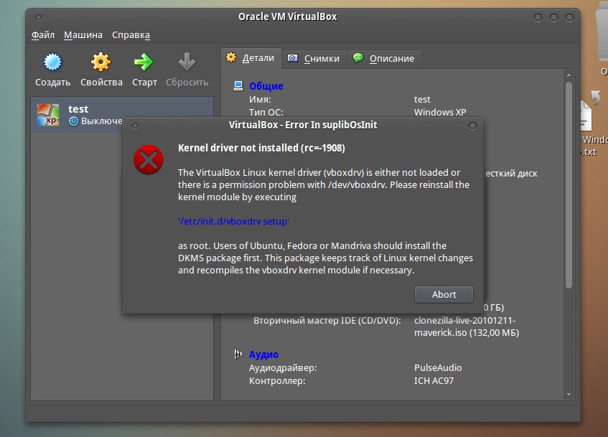Click the Вторичный мастер IDE label

tap(327, 321)
